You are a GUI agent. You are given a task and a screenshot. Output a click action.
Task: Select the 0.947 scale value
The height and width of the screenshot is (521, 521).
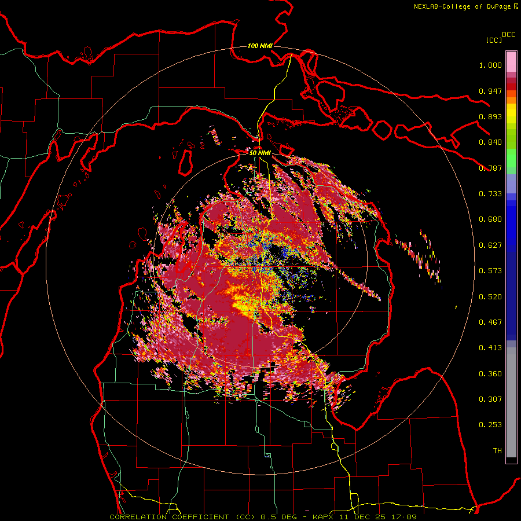490,91
